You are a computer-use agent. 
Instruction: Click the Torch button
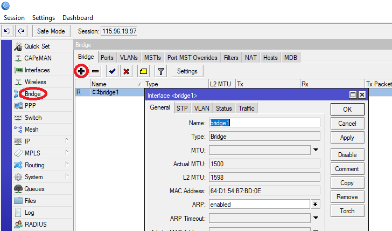[x=347, y=211]
